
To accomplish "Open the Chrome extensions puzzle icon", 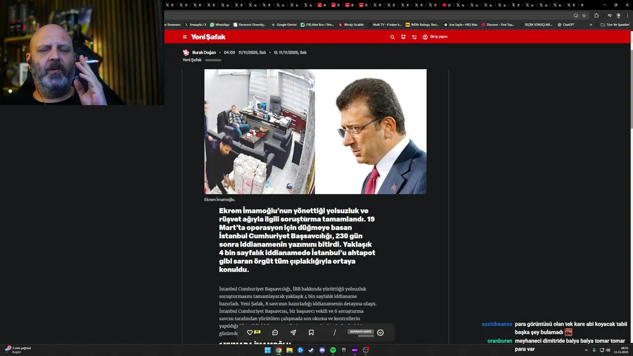I will pyautogui.click(x=596, y=15).
